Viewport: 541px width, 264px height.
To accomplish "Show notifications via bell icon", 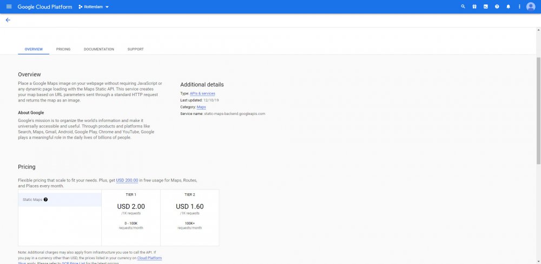I will click(x=508, y=6).
